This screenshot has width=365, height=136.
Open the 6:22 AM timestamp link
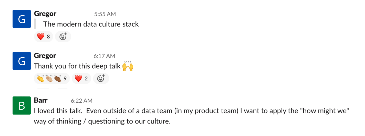(x=82, y=101)
